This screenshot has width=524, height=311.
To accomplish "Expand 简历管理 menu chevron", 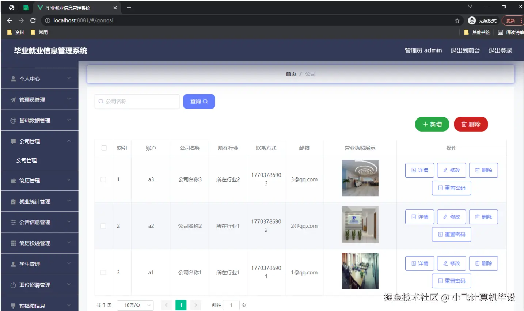I will point(69,180).
